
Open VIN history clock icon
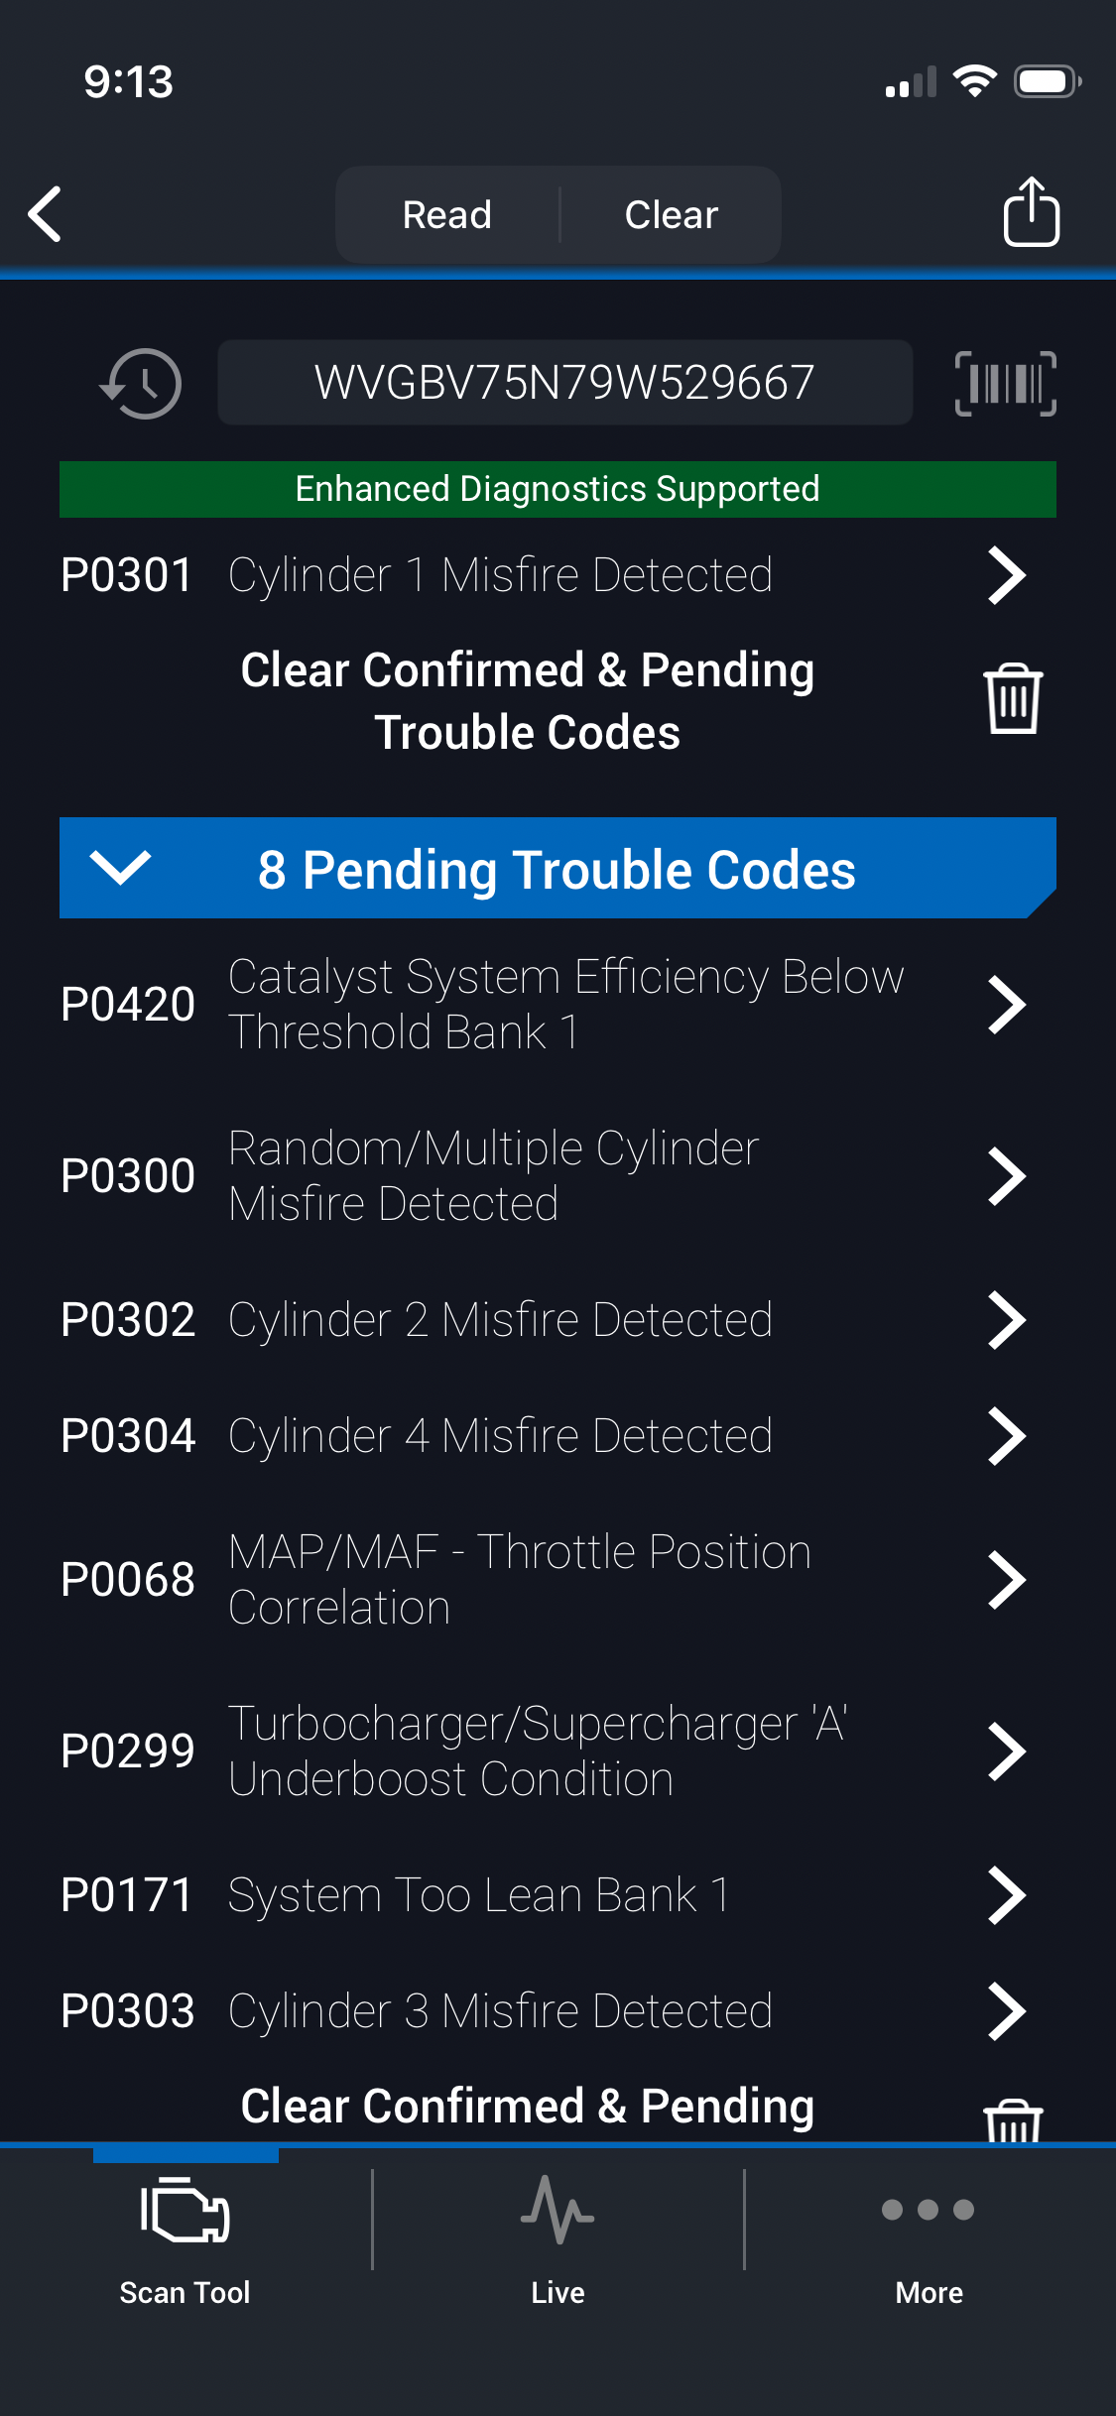point(141,383)
